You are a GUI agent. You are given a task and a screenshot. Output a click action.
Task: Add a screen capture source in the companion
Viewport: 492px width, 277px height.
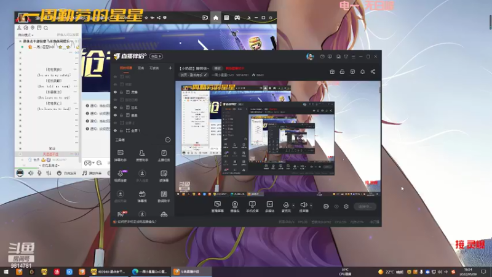218,207
